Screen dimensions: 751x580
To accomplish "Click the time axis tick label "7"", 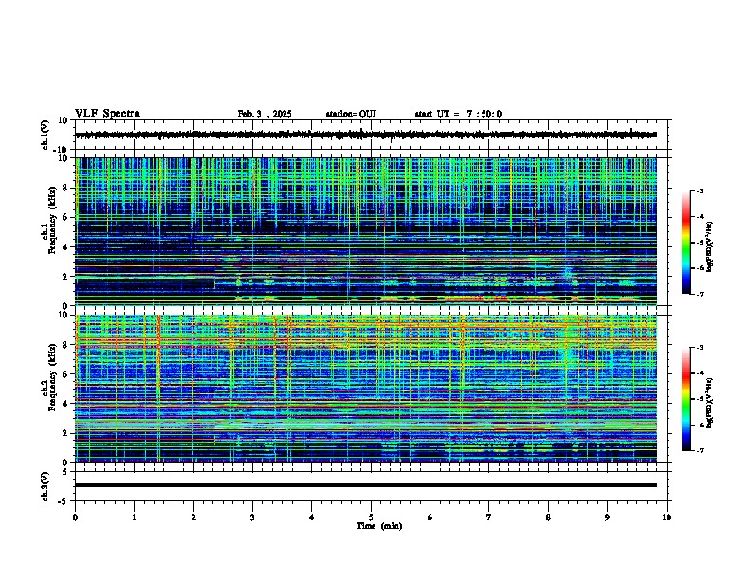I will pyautogui.click(x=489, y=517).
